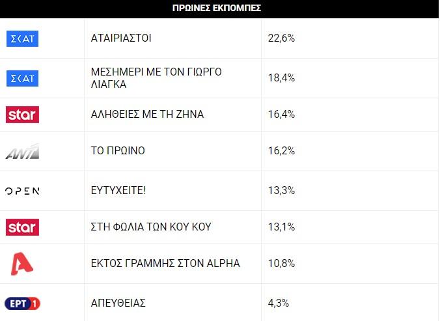
Task: Click the 22,6% rating value
Action: click(281, 38)
